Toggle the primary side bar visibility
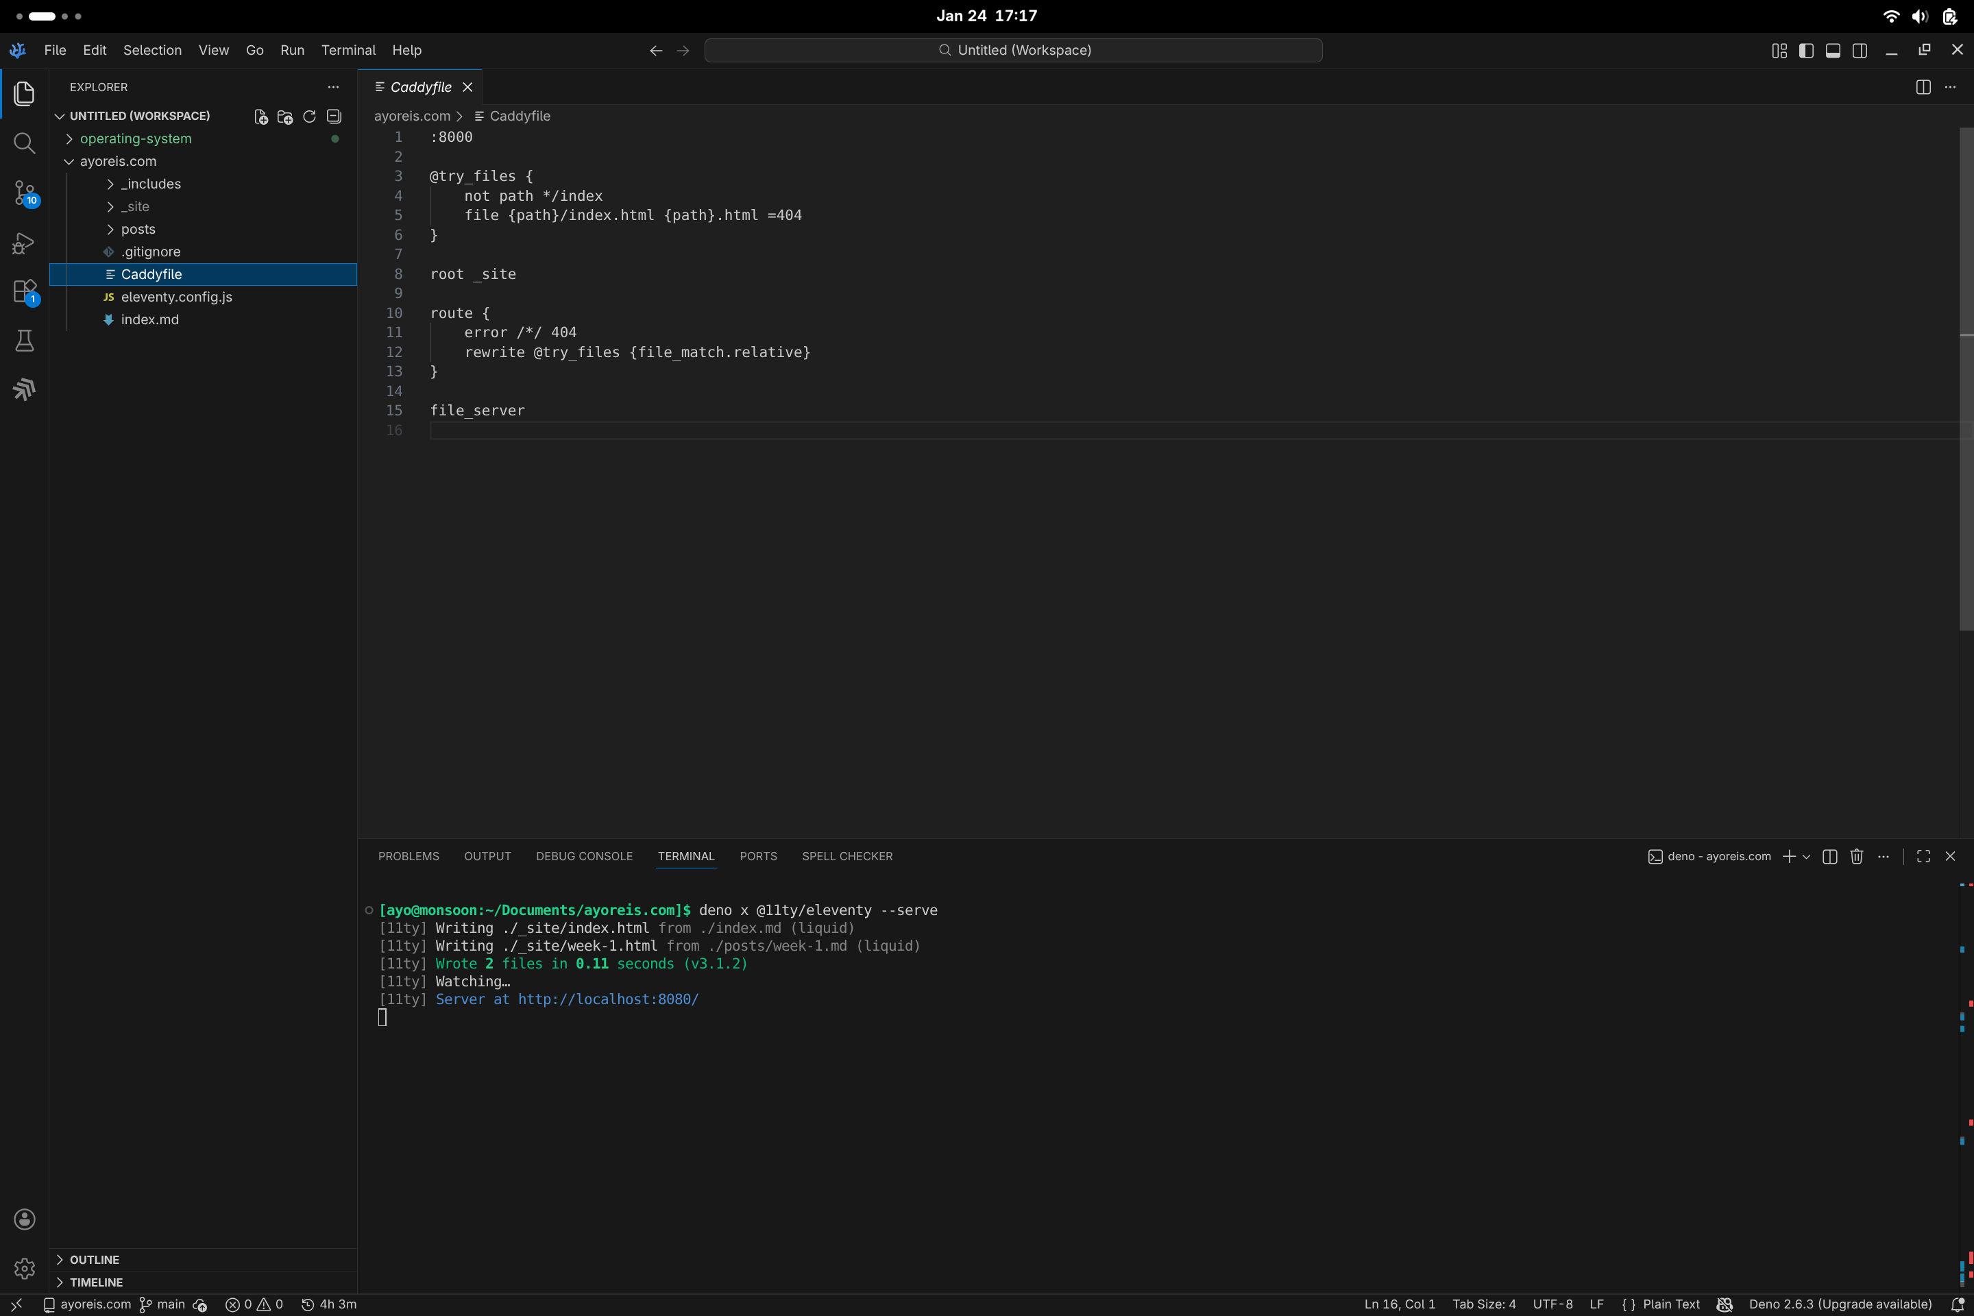The image size is (1974, 1316). [1806, 50]
